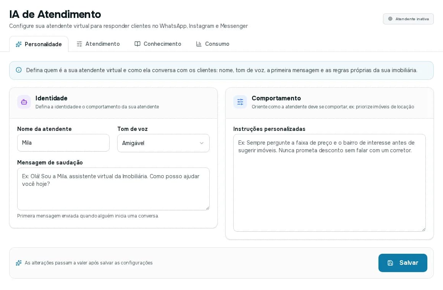Click the Identidade card heading
This screenshot has height=290, width=443.
[52, 98]
